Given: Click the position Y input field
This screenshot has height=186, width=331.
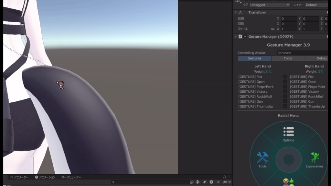Looking at the screenshot, I should pyautogui.click(x=311, y=18).
